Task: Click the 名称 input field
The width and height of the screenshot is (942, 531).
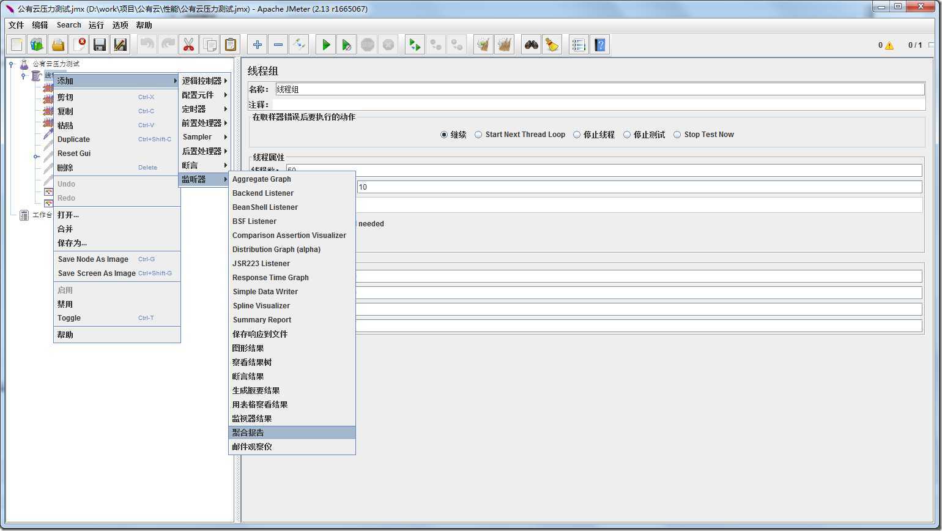Action: 599,89
